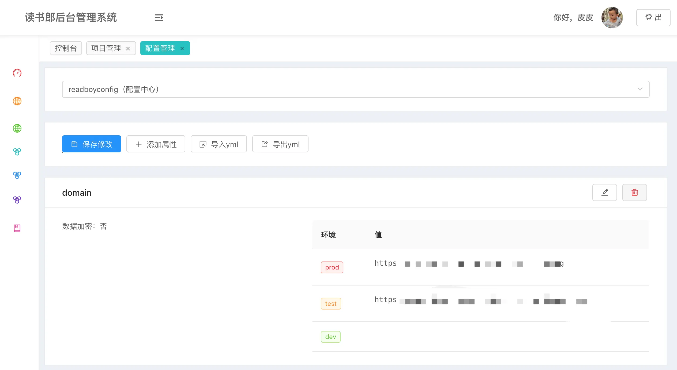Screen dimensions: 677x370
Task: Click the 导入yml button
Action: pyautogui.click(x=219, y=144)
